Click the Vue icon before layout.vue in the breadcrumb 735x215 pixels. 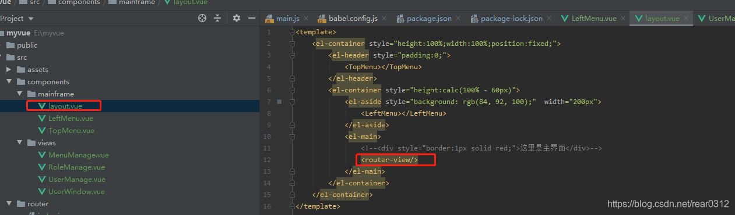168,2
